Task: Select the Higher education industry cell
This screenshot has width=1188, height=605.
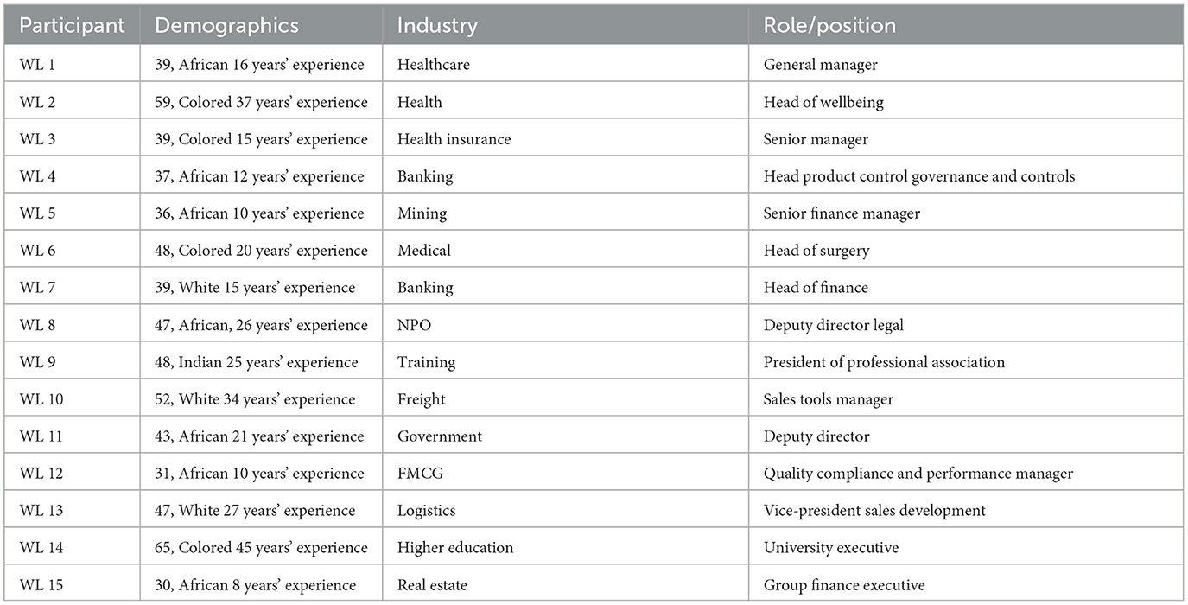Action: (x=455, y=548)
